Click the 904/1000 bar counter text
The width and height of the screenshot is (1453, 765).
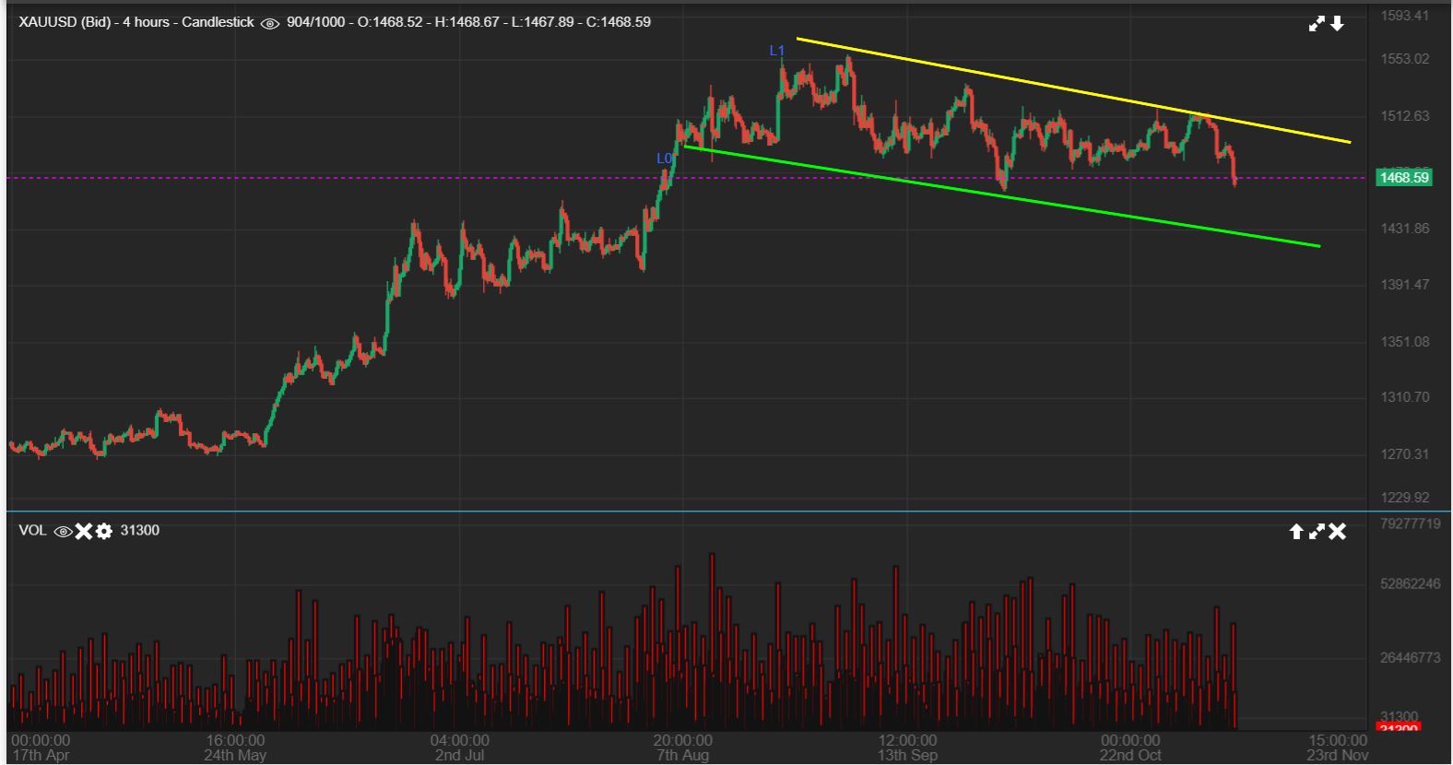[x=316, y=22]
